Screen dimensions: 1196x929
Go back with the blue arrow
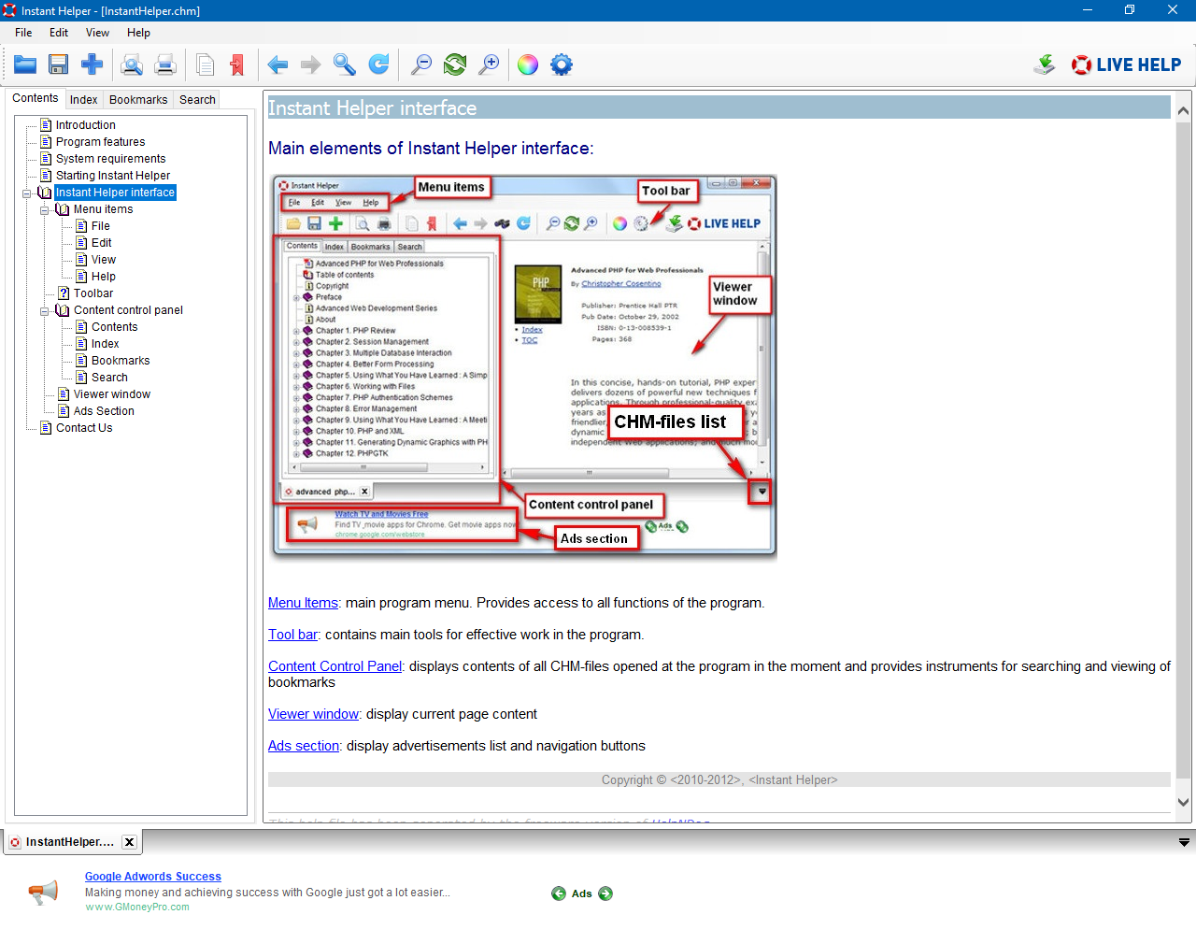[278, 64]
